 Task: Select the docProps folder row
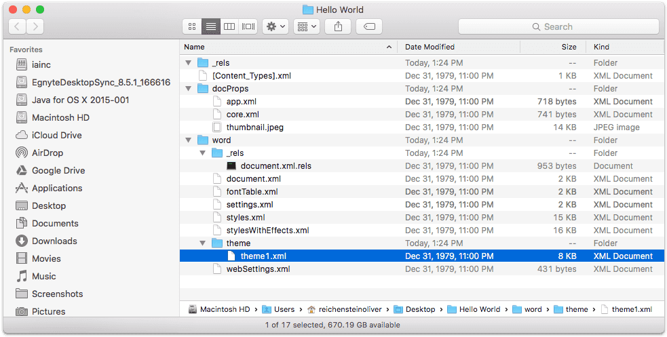(422, 89)
